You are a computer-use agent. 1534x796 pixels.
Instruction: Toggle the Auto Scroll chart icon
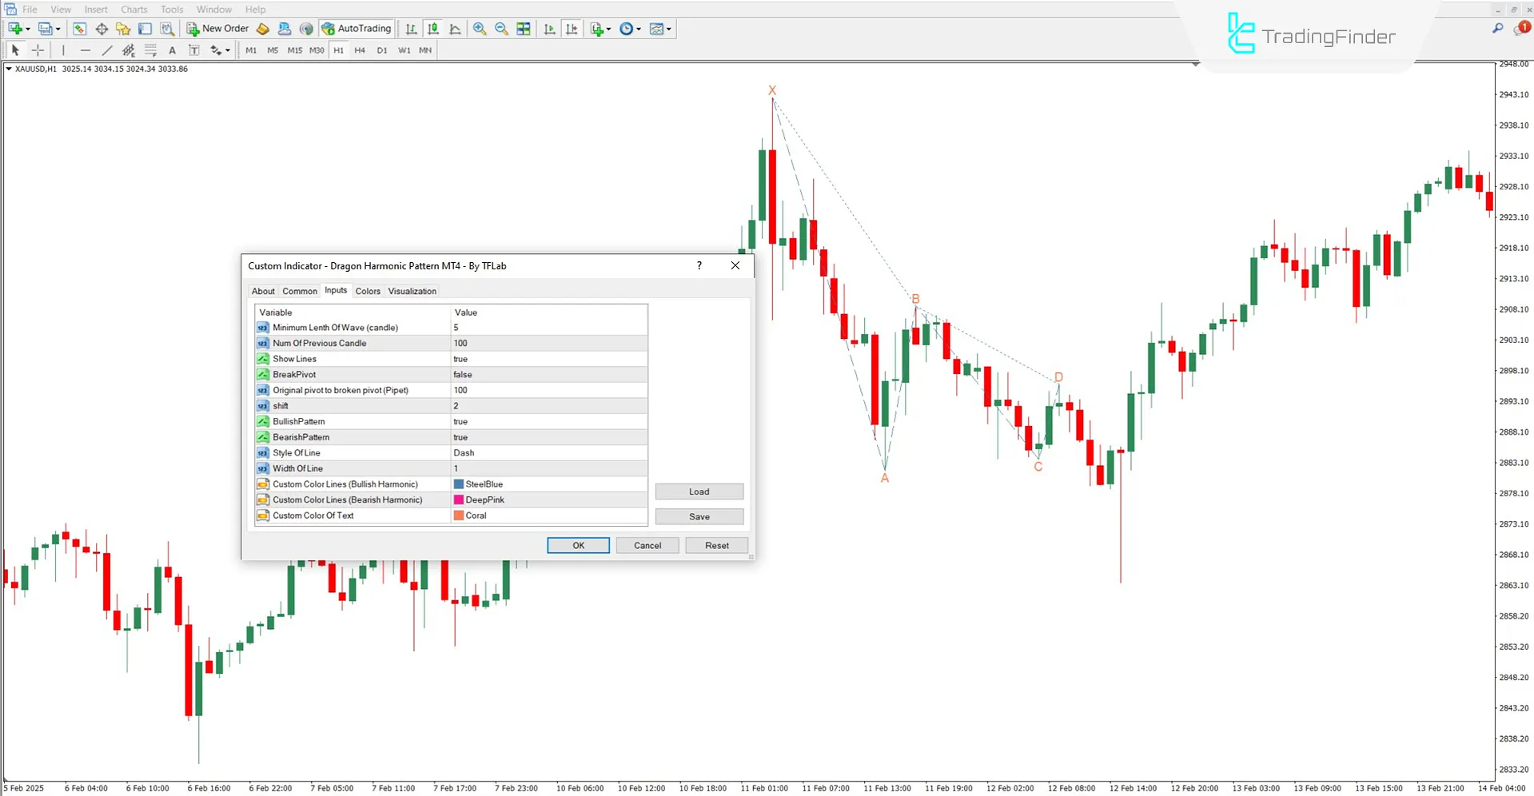tap(549, 29)
